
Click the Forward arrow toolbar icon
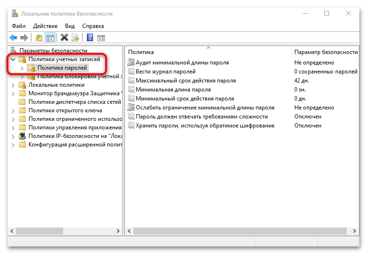pos(24,37)
